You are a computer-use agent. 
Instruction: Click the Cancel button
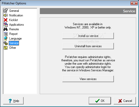pyautogui.click(x=125, y=101)
